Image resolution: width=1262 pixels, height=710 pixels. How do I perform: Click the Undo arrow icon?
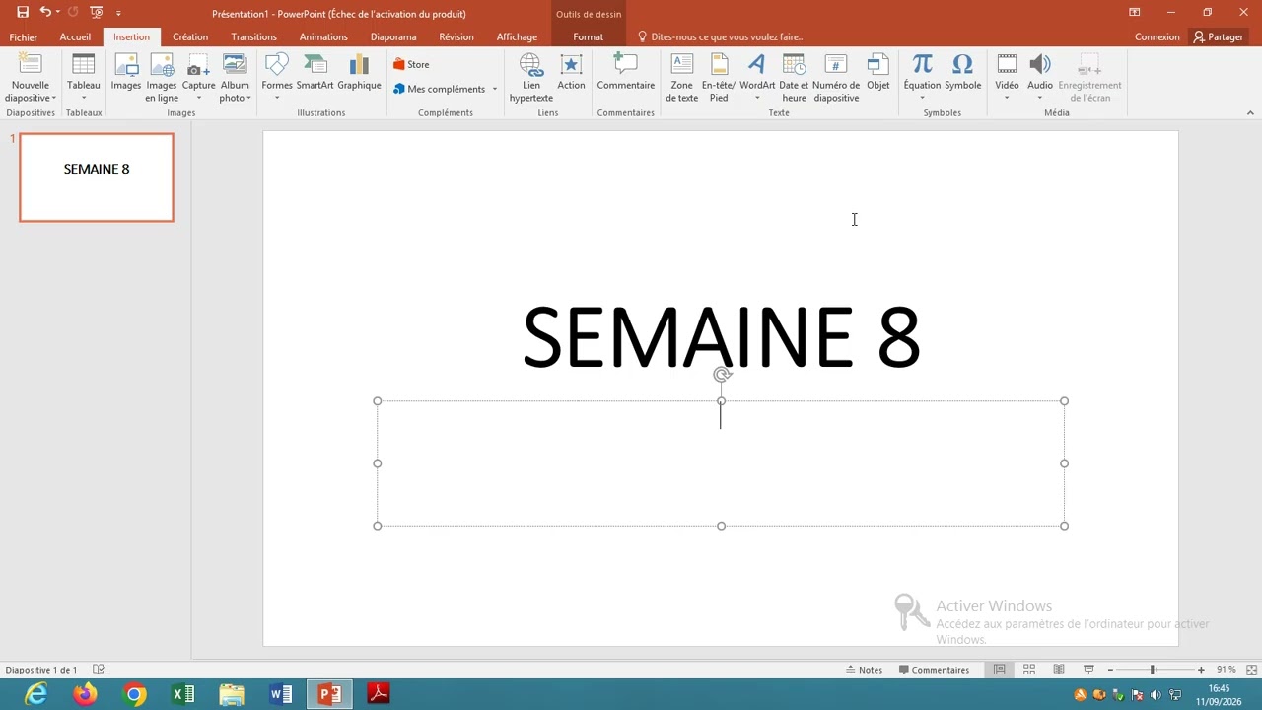(x=45, y=13)
